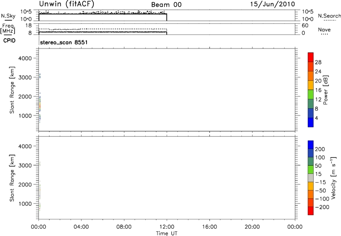Click the power panel's '4000' range tick label
This screenshot has height=236, width=341.
pyautogui.click(x=25, y=58)
